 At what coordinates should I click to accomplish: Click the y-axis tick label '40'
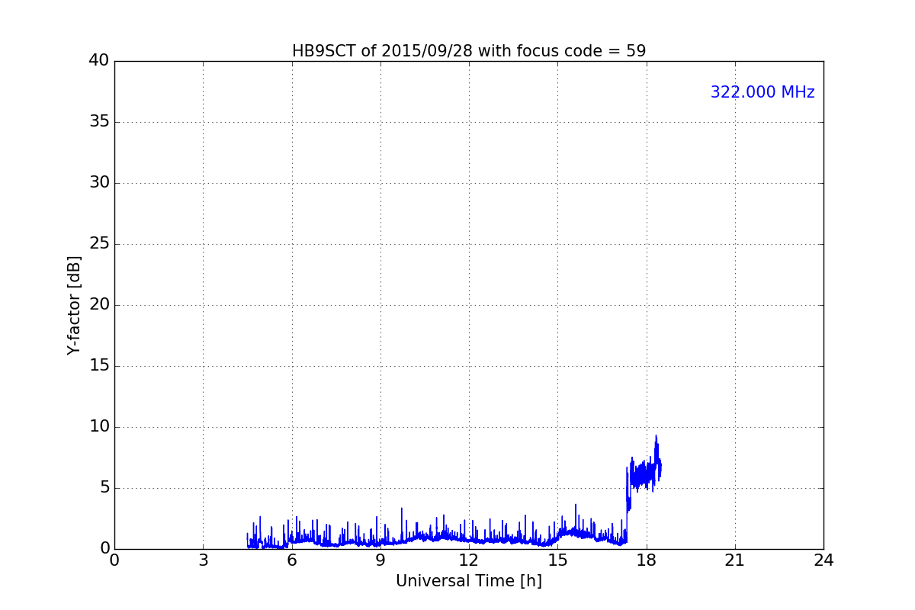[99, 61]
